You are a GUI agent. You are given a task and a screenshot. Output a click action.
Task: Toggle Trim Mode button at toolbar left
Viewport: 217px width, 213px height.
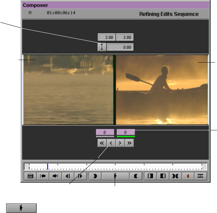(x=30, y=176)
